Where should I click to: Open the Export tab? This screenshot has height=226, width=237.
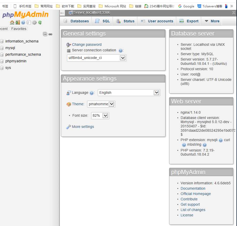pos(189,21)
